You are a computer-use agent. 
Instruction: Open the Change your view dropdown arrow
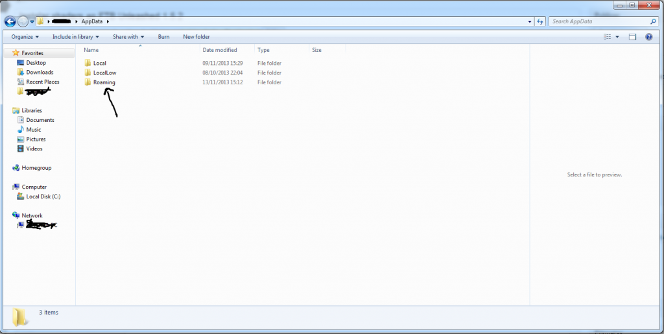tap(617, 37)
